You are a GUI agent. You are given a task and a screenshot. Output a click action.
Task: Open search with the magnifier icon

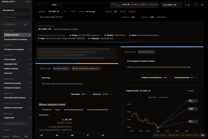[186, 5]
